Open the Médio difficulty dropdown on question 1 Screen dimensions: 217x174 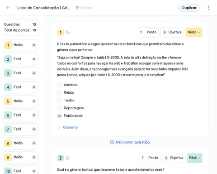pos(194,32)
